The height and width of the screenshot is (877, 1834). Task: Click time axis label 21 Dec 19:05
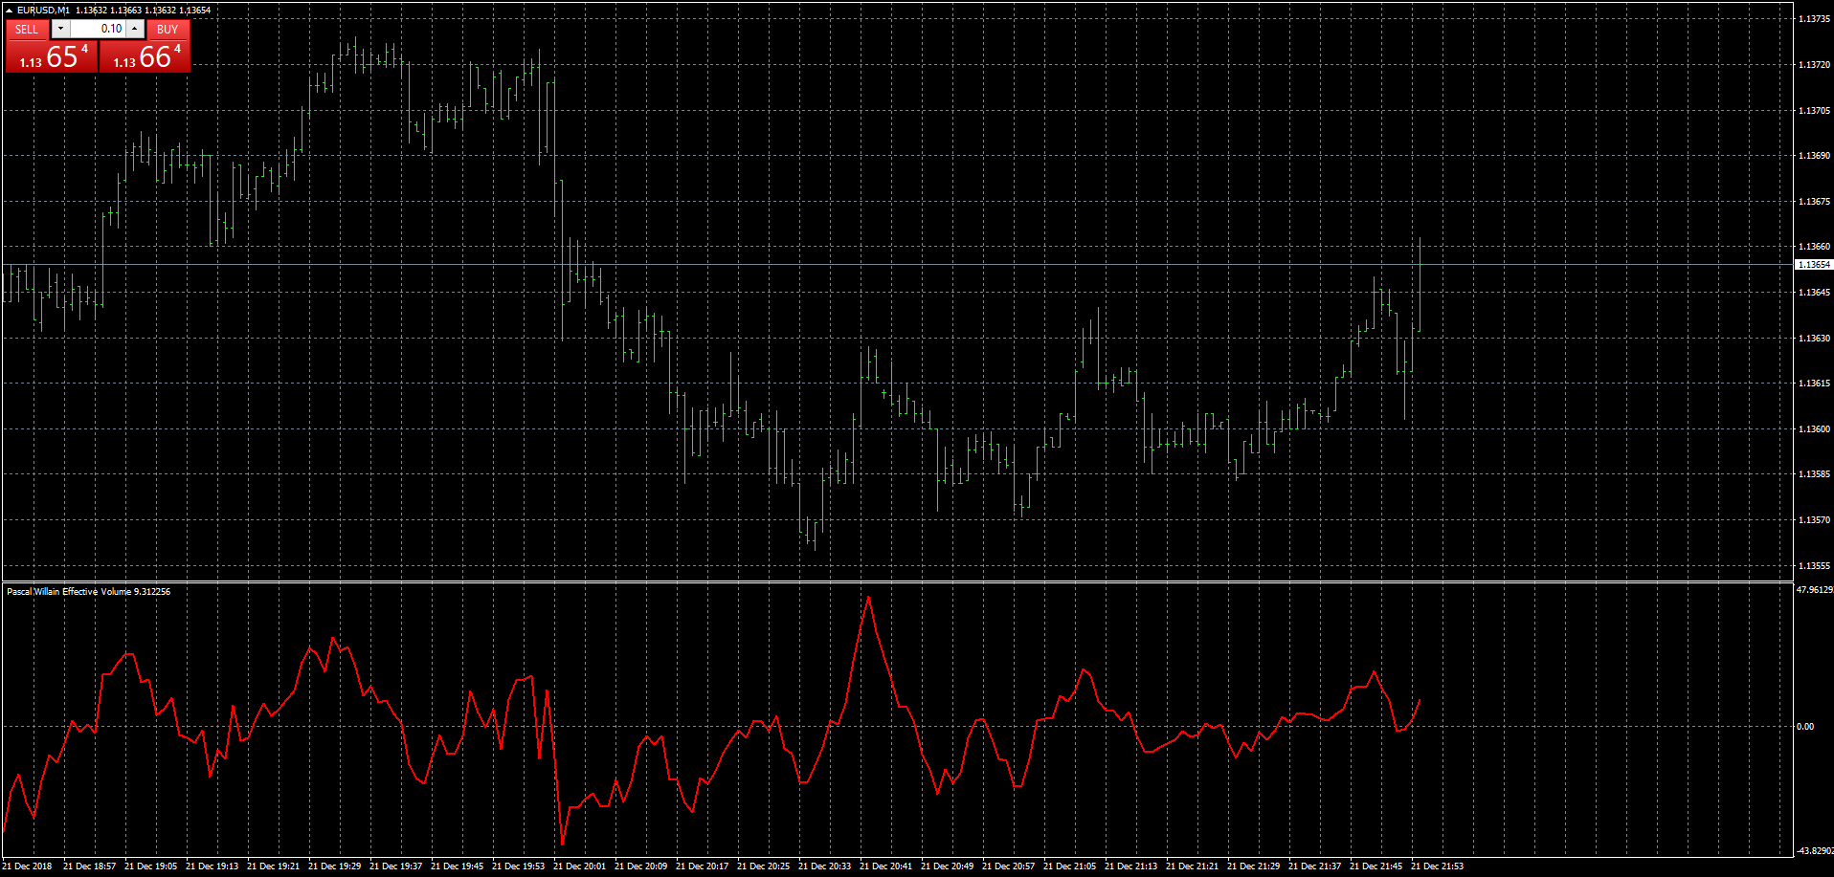click(x=150, y=866)
